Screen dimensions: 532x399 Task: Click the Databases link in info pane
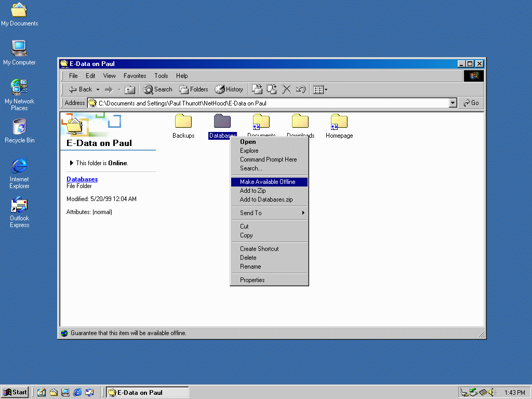pos(82,179)
